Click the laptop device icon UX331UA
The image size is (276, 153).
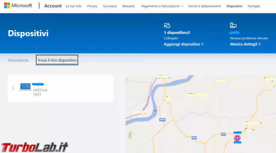[25, 87]
